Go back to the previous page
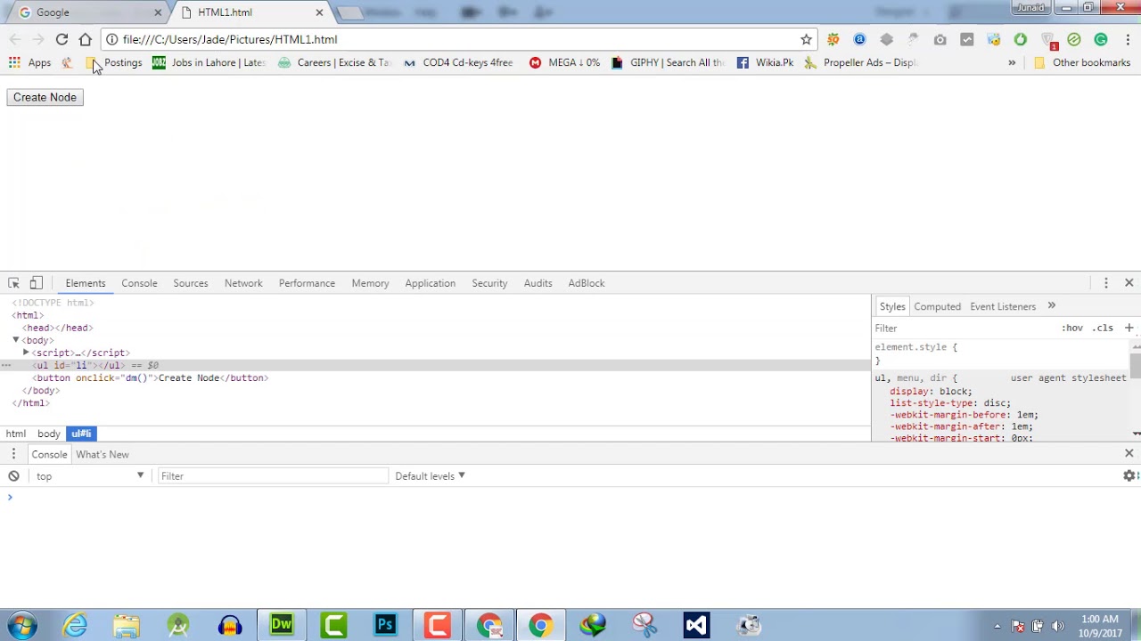The height and width of the screenshot is (641, 1141). click(15, 39)
